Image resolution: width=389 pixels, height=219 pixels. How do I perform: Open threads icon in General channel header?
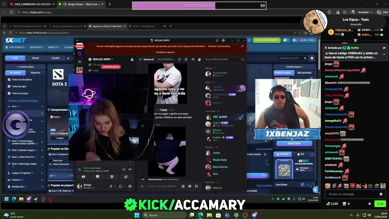[179, 59]
